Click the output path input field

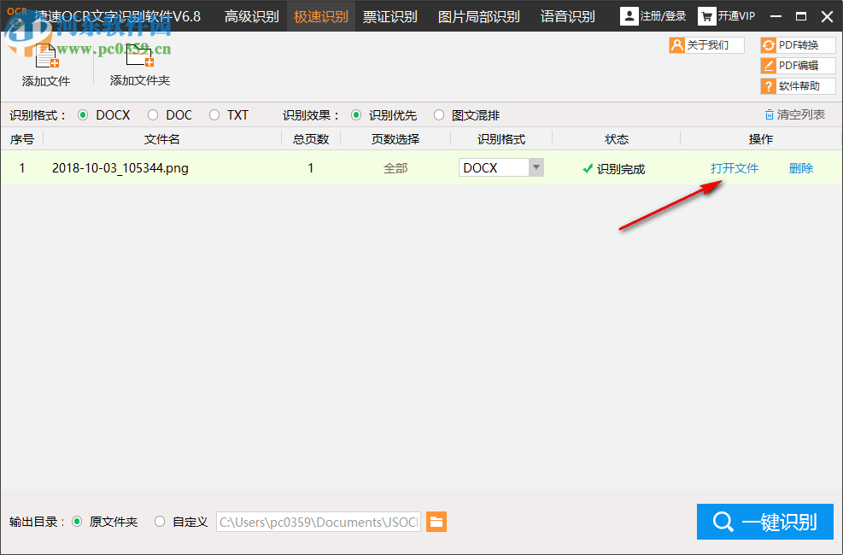click(x=318, y=522)
